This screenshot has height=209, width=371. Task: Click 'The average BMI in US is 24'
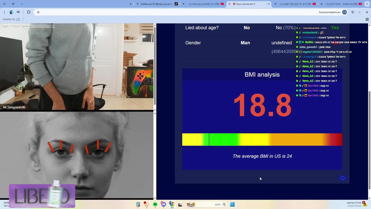coord(262,156)
